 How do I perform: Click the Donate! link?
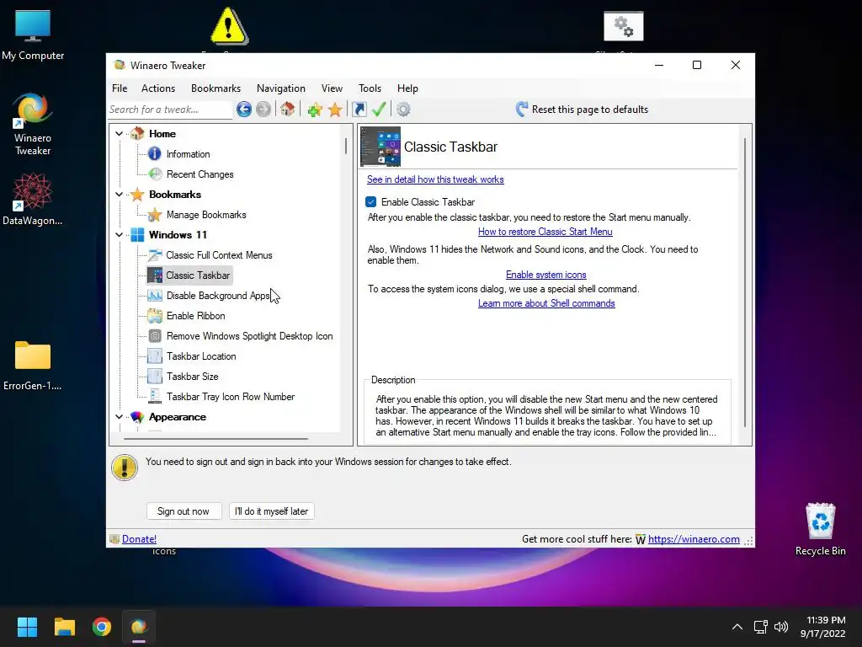point(139,539)
